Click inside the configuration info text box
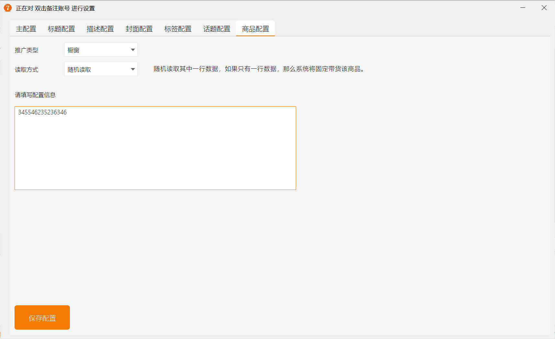555x339 pixels. [155, 148]
